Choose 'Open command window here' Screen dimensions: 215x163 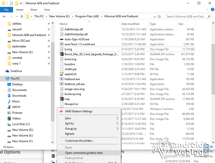(84, 153)
